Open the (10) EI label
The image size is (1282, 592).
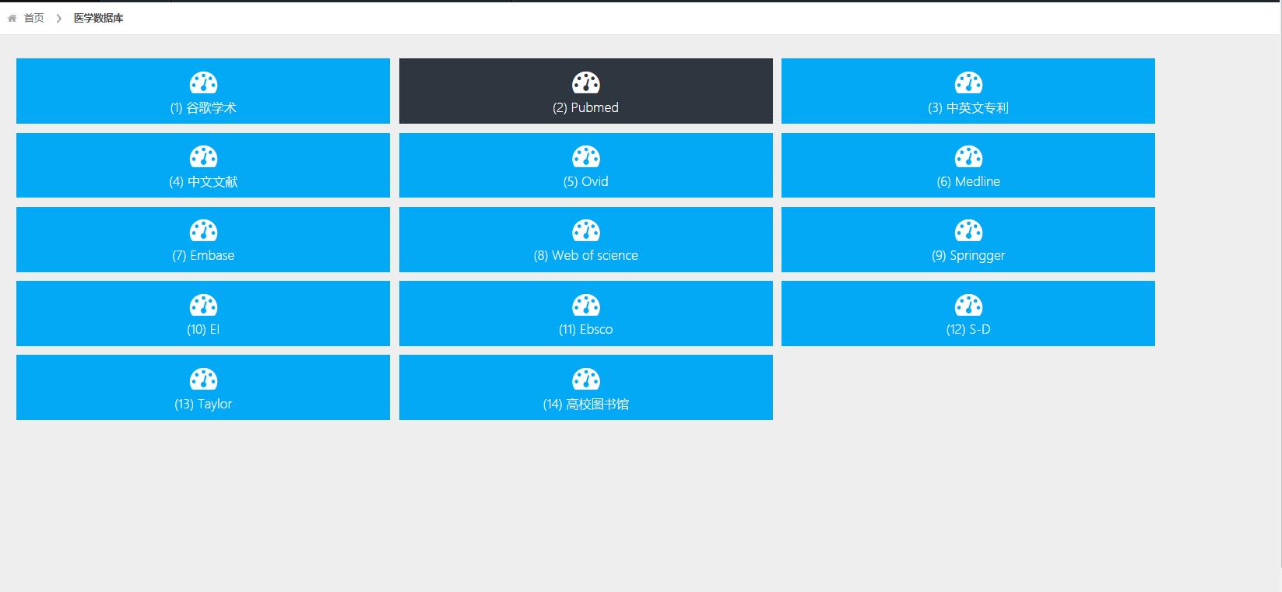click(203, 330)
